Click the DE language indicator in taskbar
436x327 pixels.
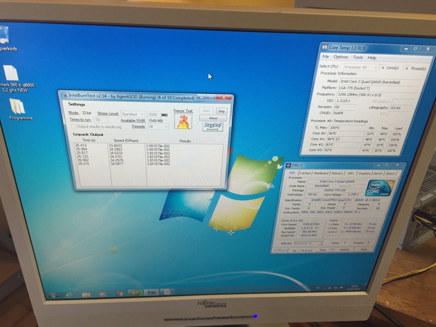tap(318, 288)
